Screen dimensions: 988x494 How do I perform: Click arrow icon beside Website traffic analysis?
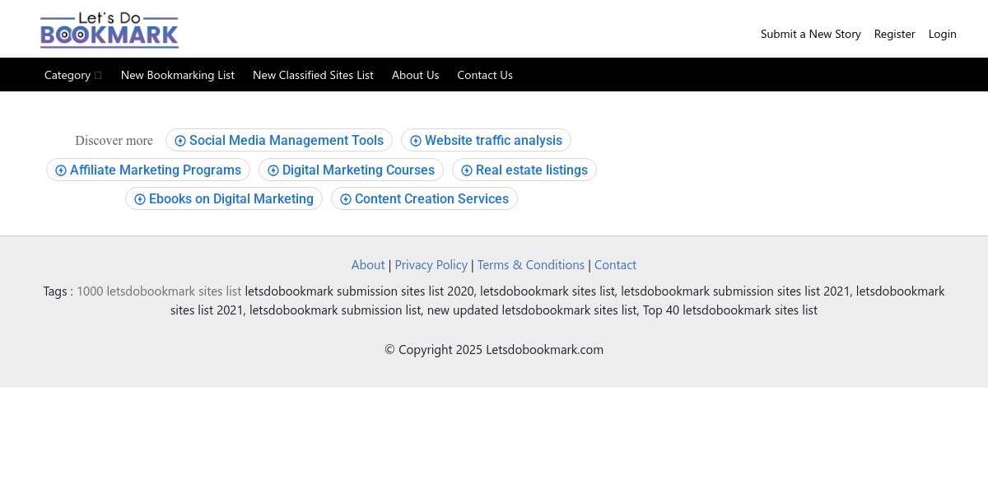click(x=416, y=141)
